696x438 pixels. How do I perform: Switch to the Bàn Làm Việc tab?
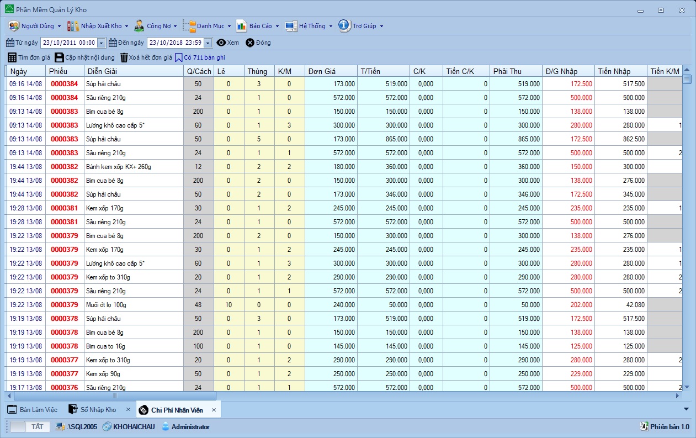click(38, 410)
